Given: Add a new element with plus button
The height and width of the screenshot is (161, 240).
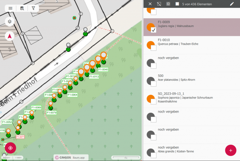Looking at the screenshot, I should click(231, 150).
